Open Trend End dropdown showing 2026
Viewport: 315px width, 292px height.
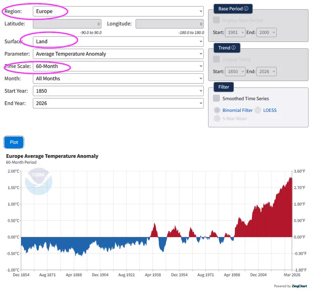[x=266, y=71]
